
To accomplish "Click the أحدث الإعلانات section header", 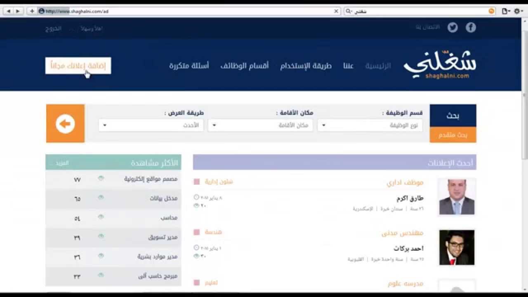I will click(x=335, y=162).
